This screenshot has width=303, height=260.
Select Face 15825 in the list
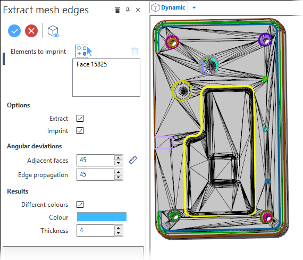click(91, 64)
